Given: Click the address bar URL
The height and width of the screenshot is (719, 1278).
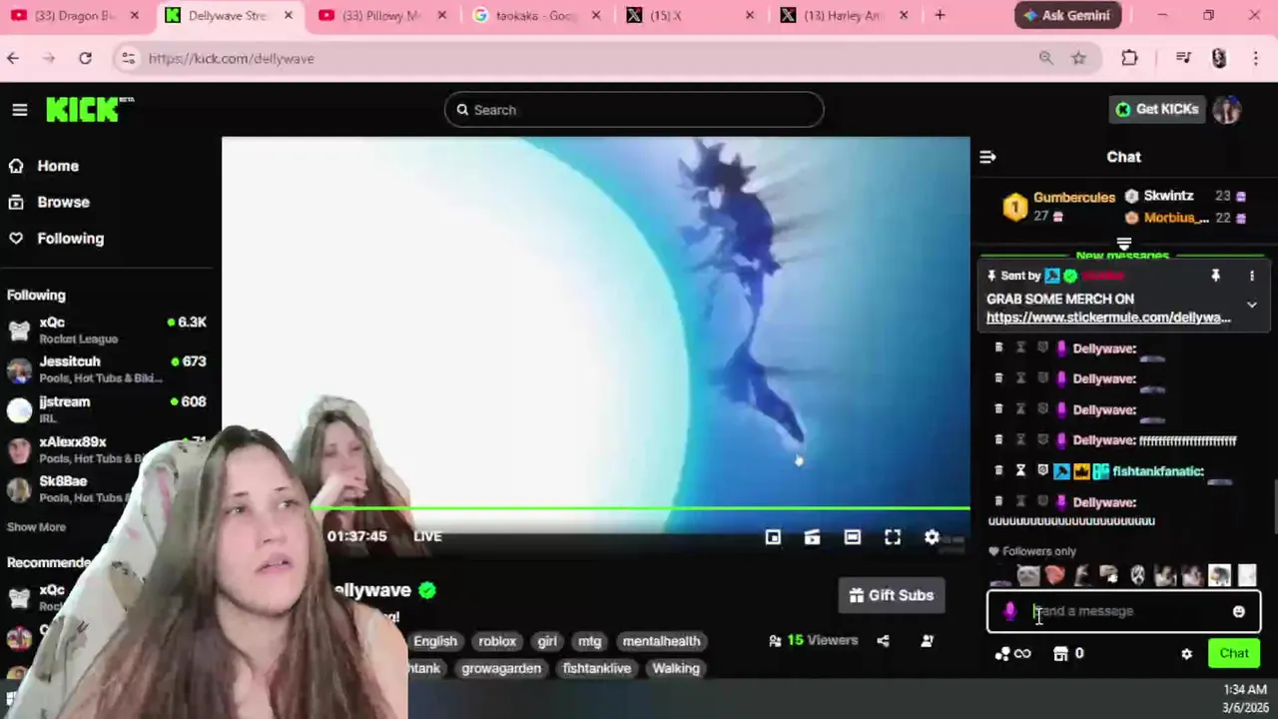Looking at the screenshot, I should point(232,59).
